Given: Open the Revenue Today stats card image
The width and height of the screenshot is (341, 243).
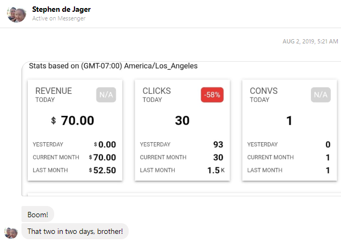Looking at the screenshot, I should point(75,130).
